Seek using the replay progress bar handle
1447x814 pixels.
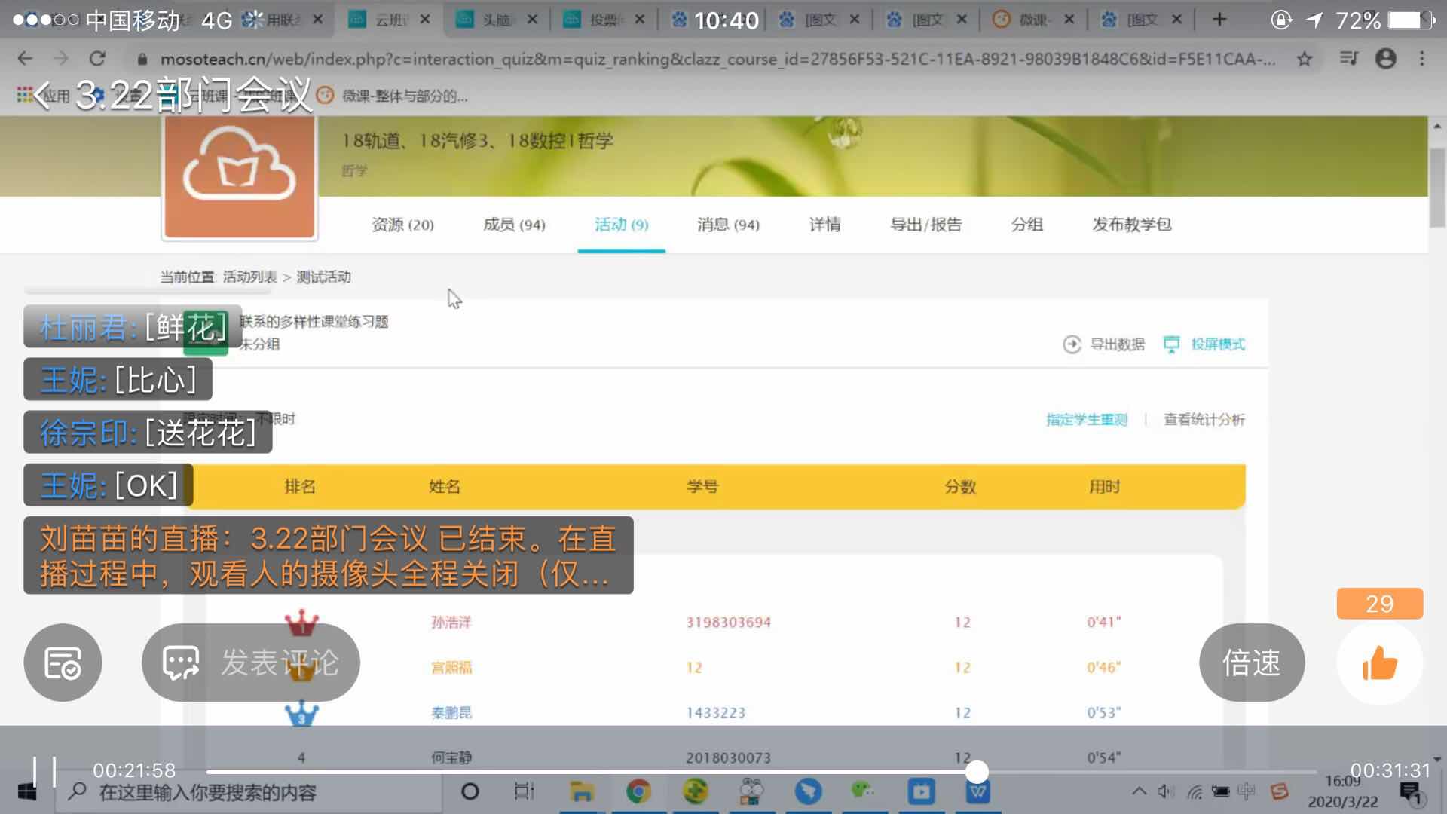click(x=977, y=771)
